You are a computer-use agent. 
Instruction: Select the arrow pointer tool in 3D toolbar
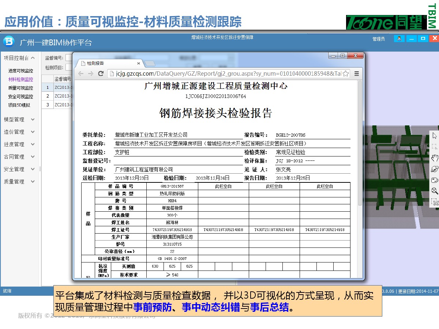point(434,136)
